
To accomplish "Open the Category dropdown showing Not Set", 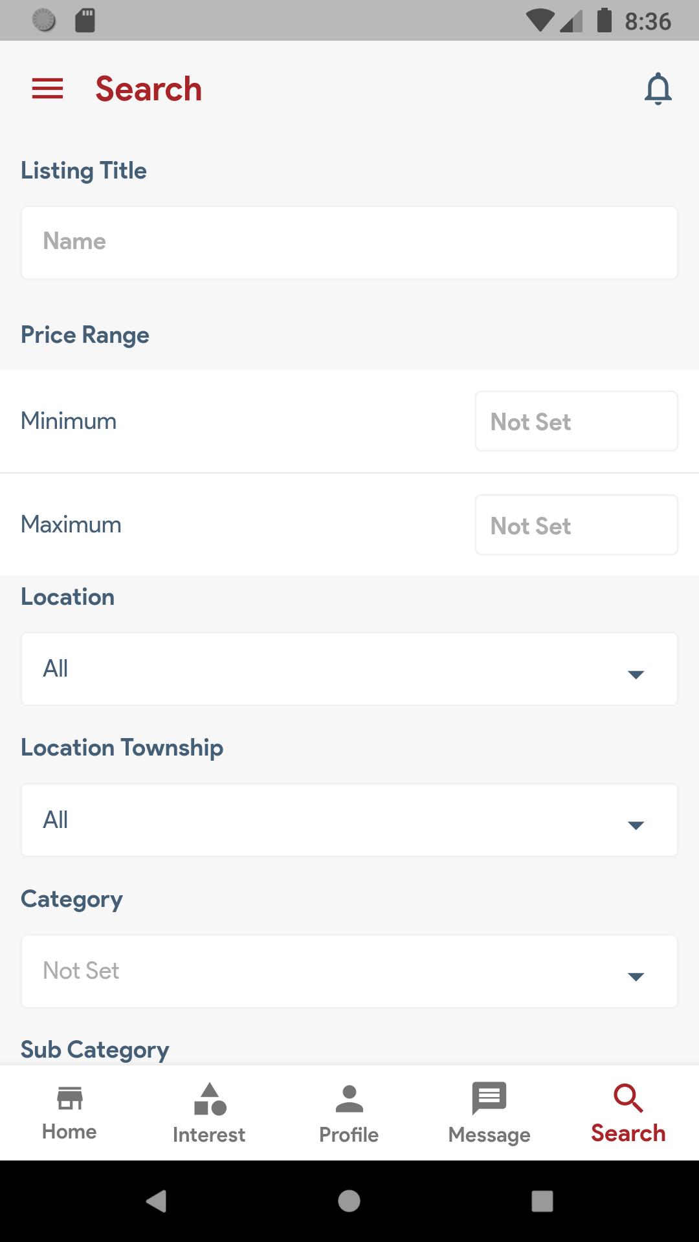I will pyautogui.click(x=349, y=971).
